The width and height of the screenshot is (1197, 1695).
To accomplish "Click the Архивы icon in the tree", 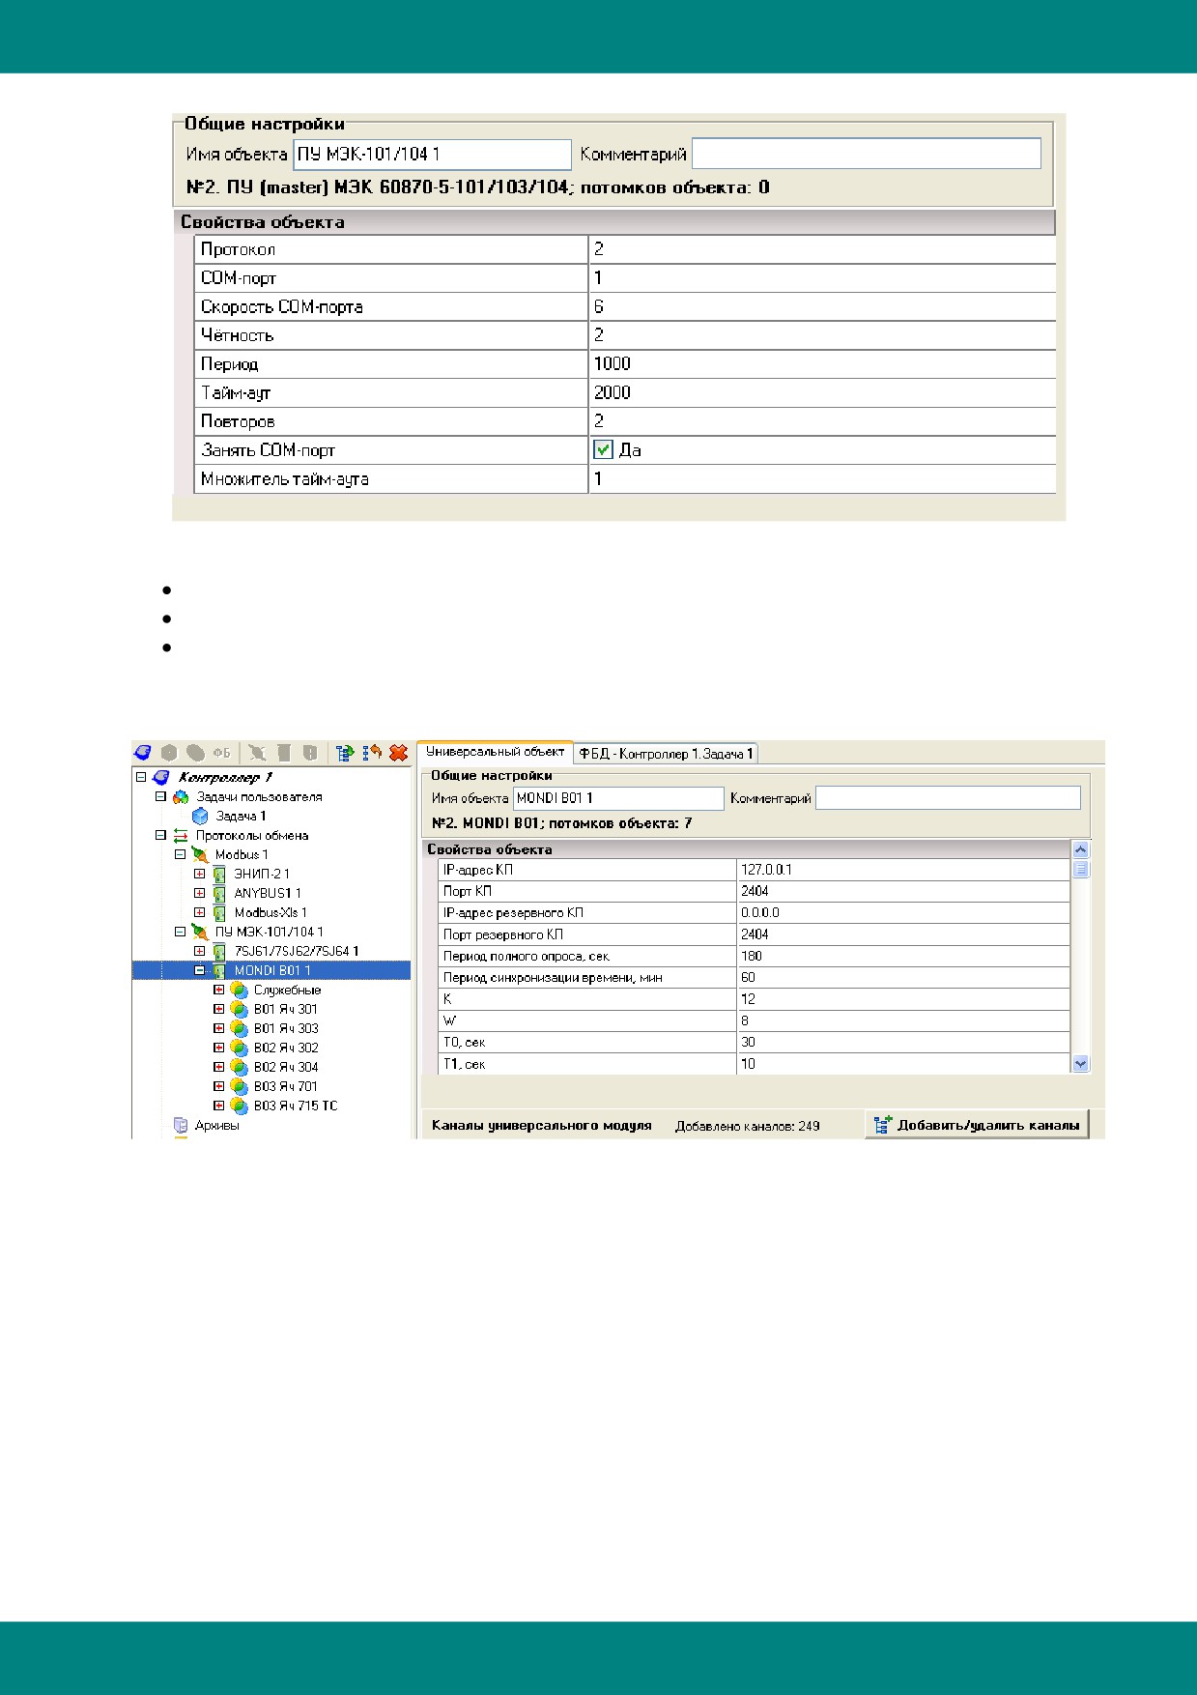I will (181, 1126).
